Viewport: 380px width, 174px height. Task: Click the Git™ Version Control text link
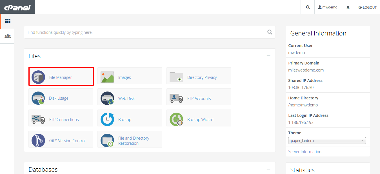click(x=67, y=140)
